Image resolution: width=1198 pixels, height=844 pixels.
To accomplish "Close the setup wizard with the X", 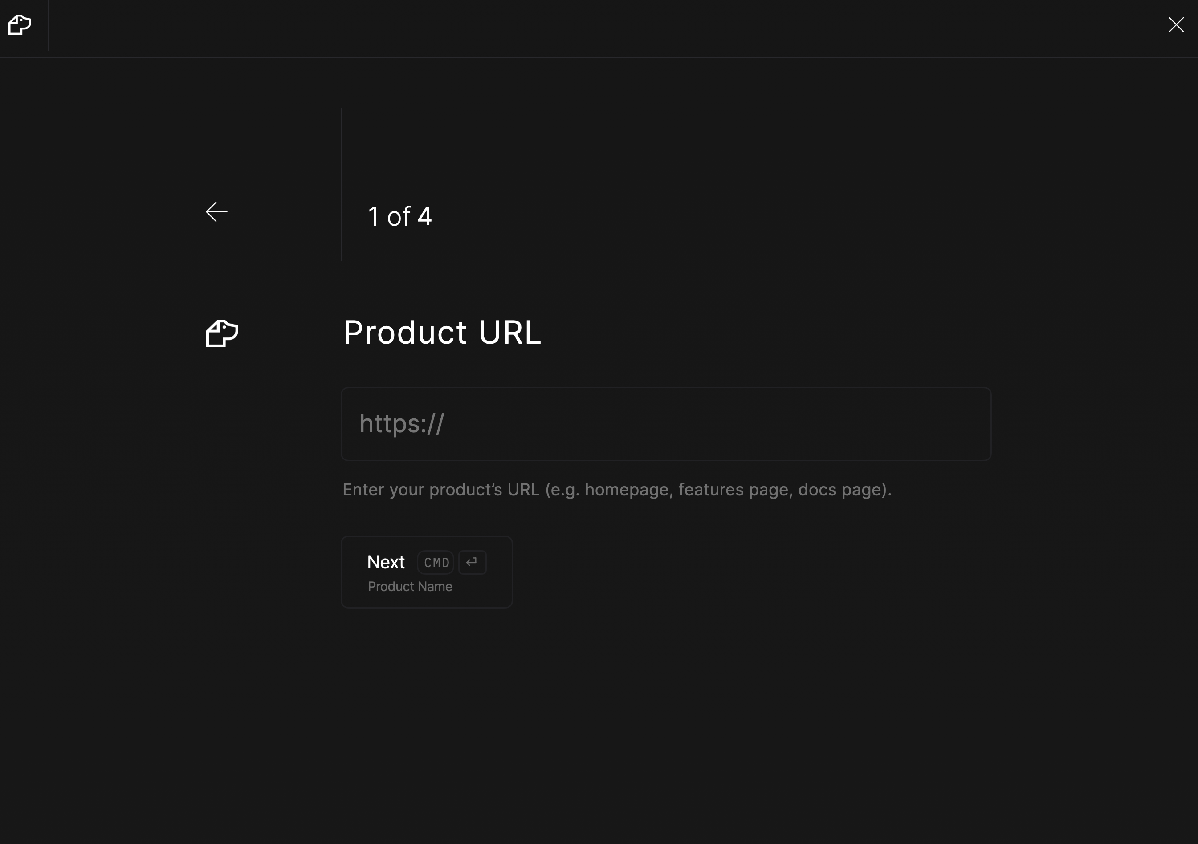I will [1176, 24].
